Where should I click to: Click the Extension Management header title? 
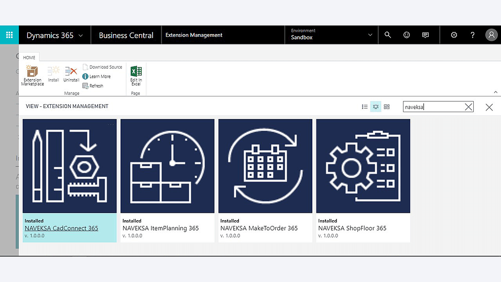[193, 35]
